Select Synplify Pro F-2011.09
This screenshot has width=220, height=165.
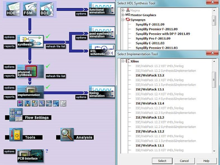(153, 38)
